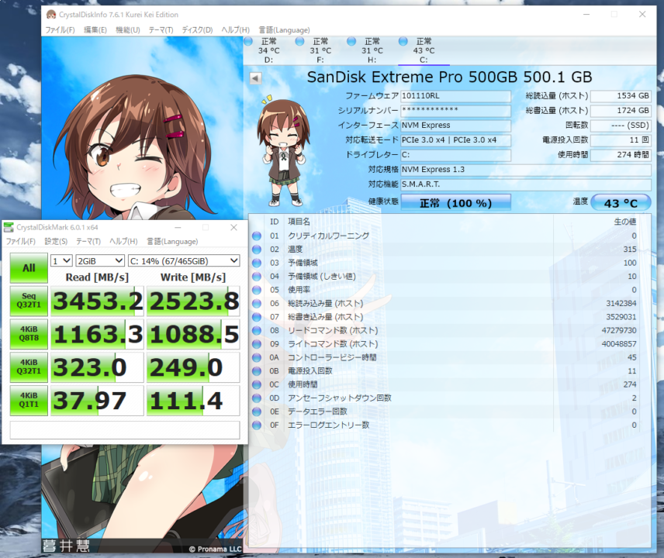Click the empty comment box in CrystalDiskMark
The width and height of the screenshot is (664, 558).
coord(125,430)
